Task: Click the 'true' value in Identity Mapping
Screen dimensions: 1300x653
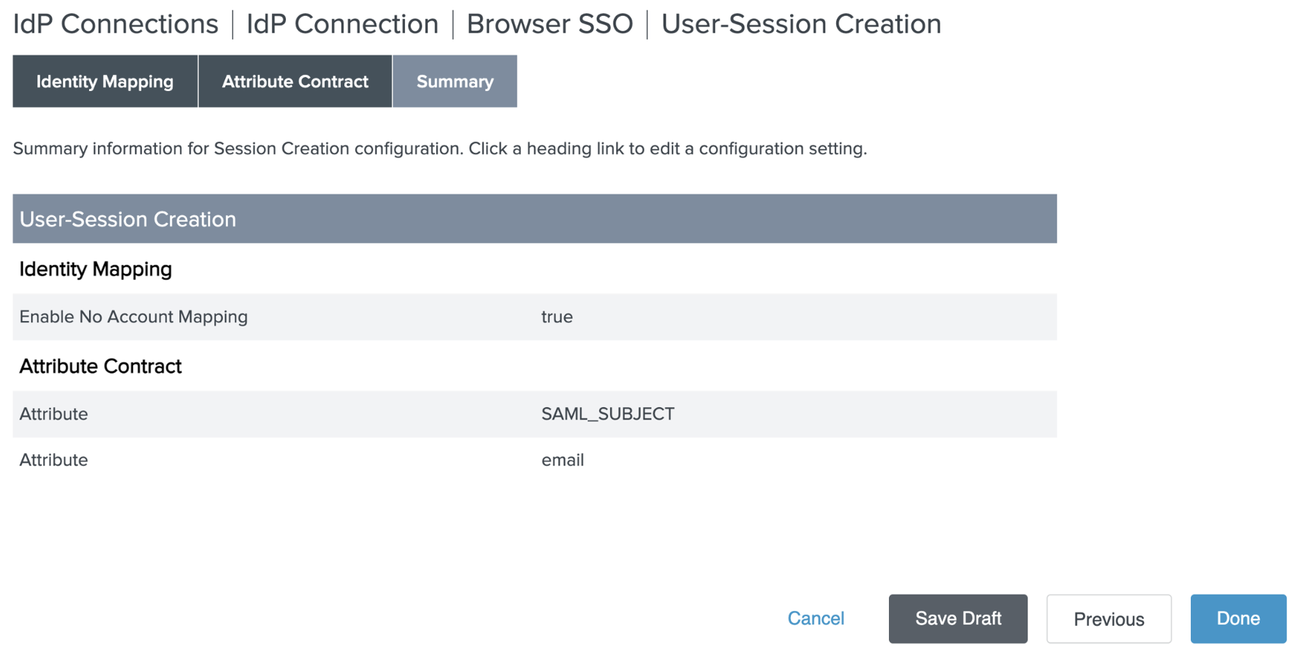Action: [x=556, y=317]
